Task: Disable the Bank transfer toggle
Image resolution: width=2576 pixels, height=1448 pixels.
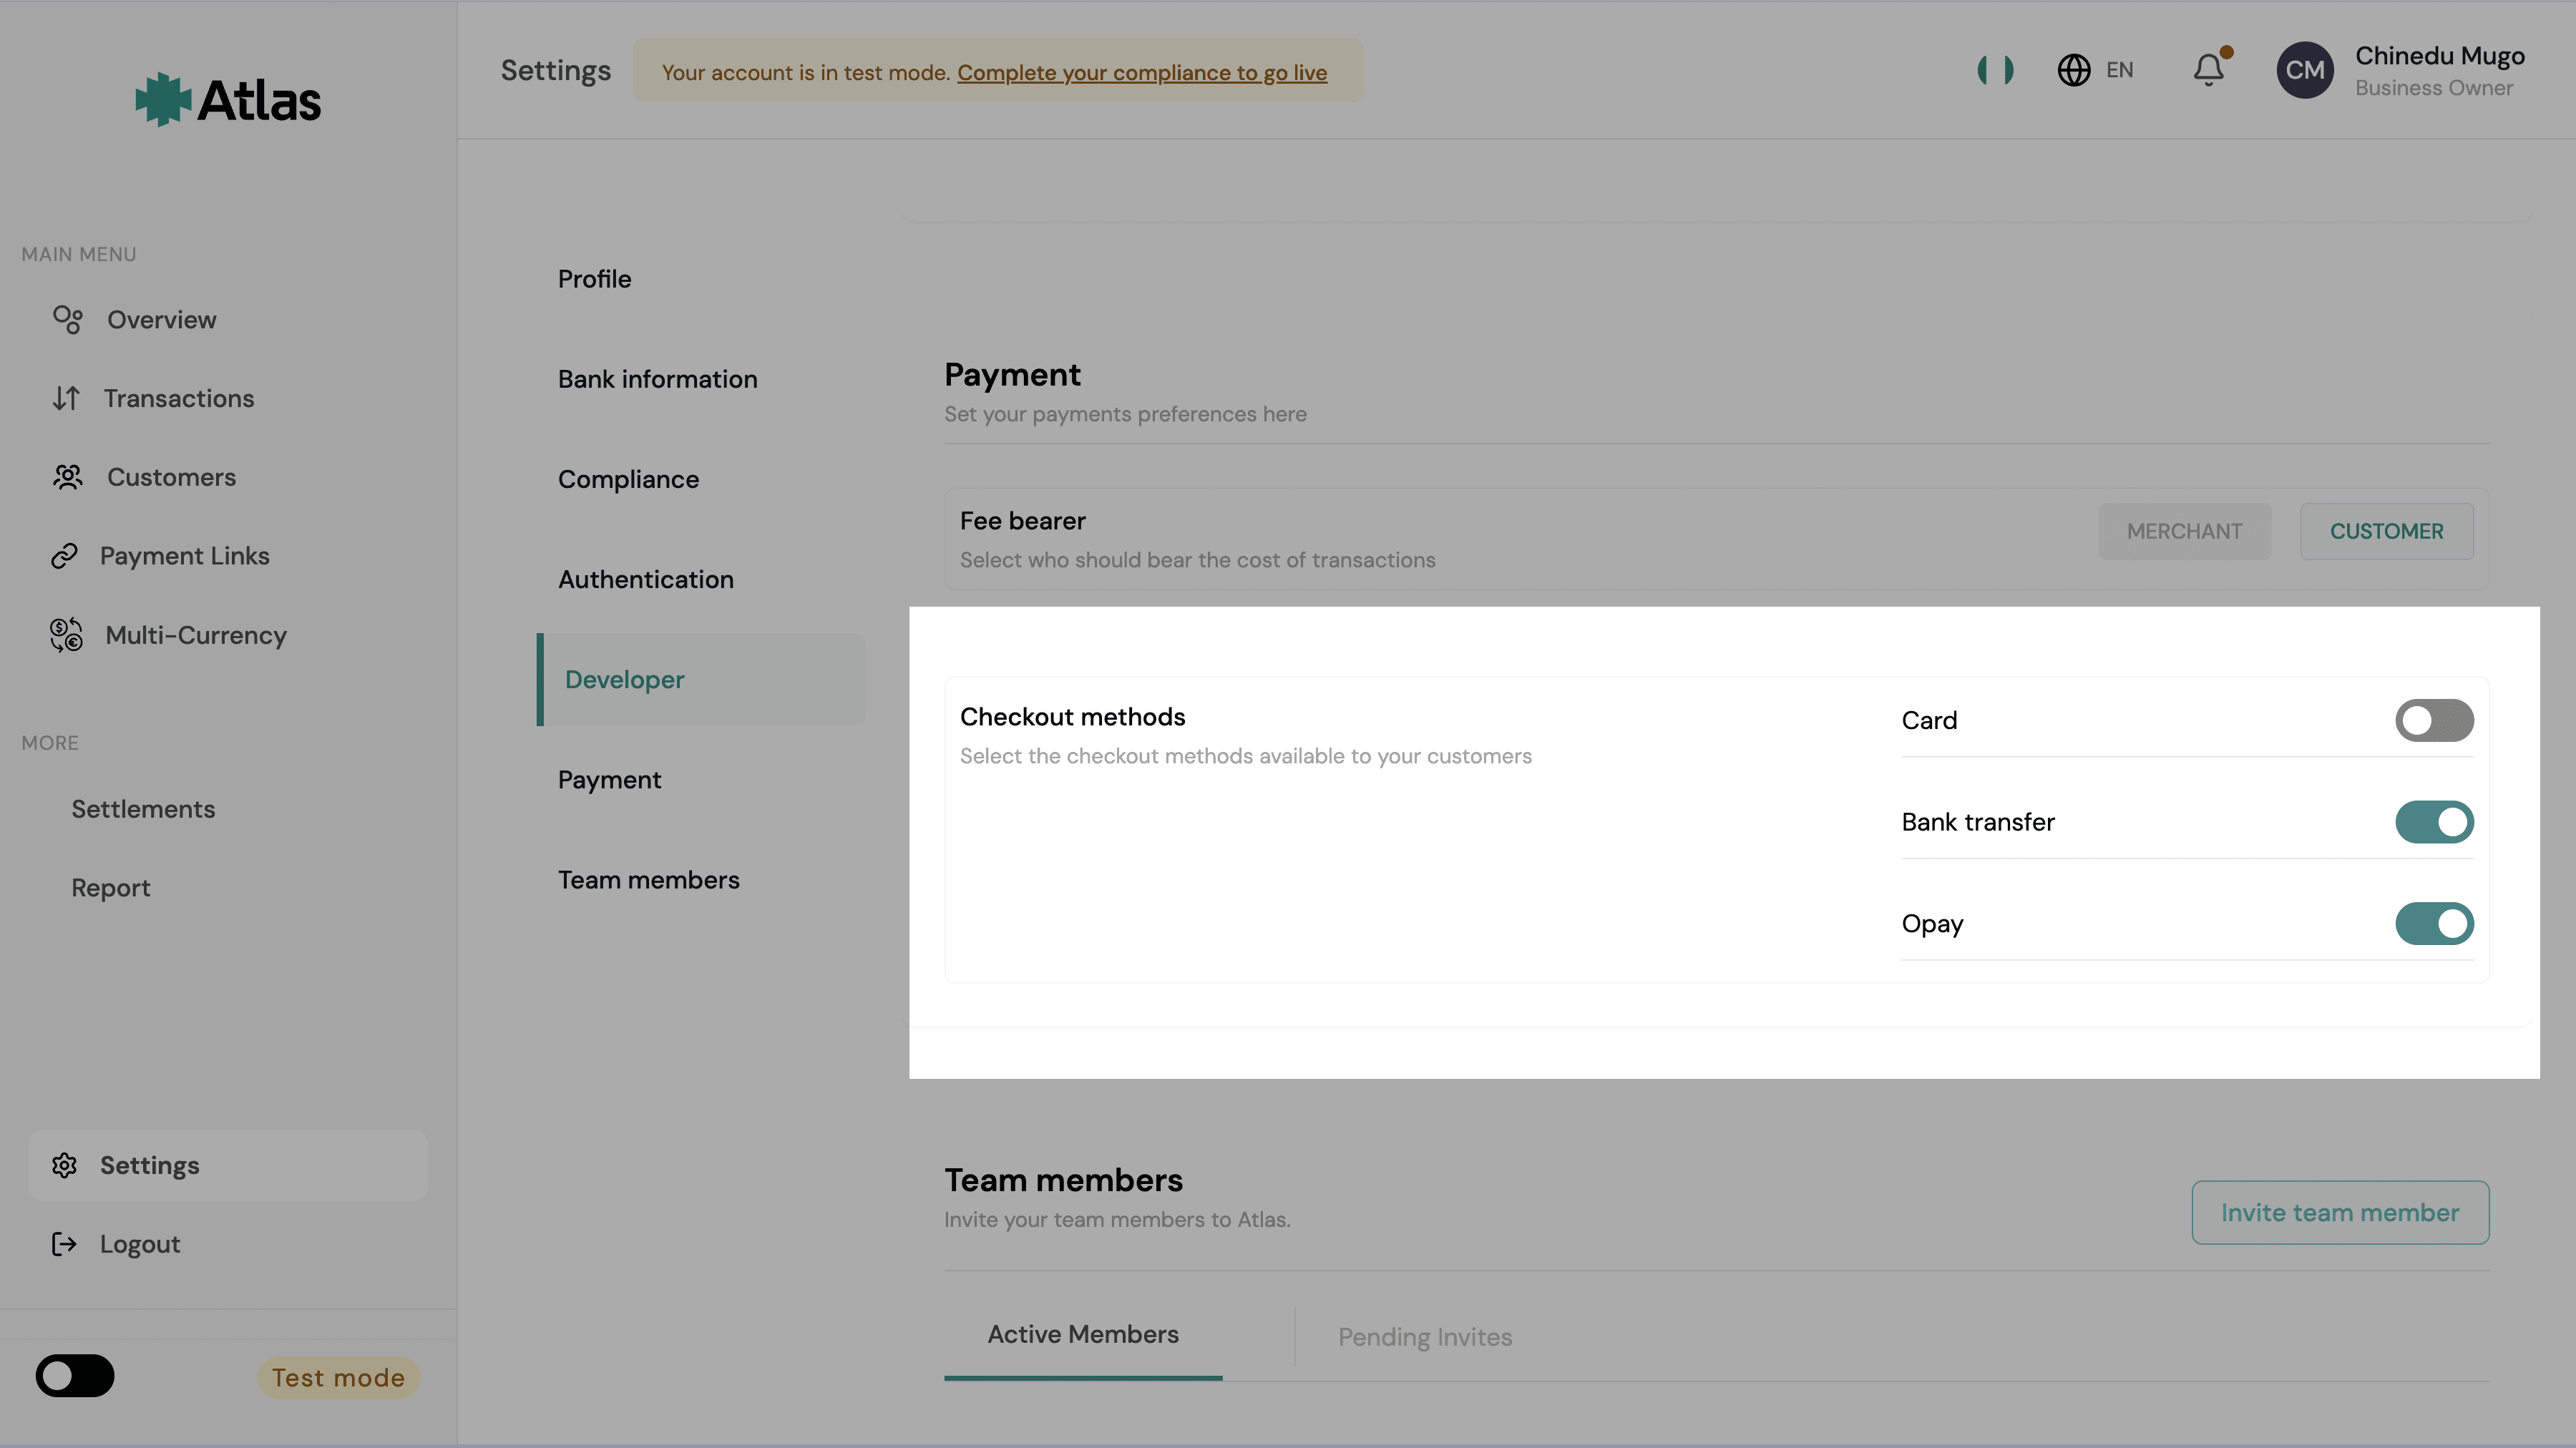Action: coord(2434,822)
